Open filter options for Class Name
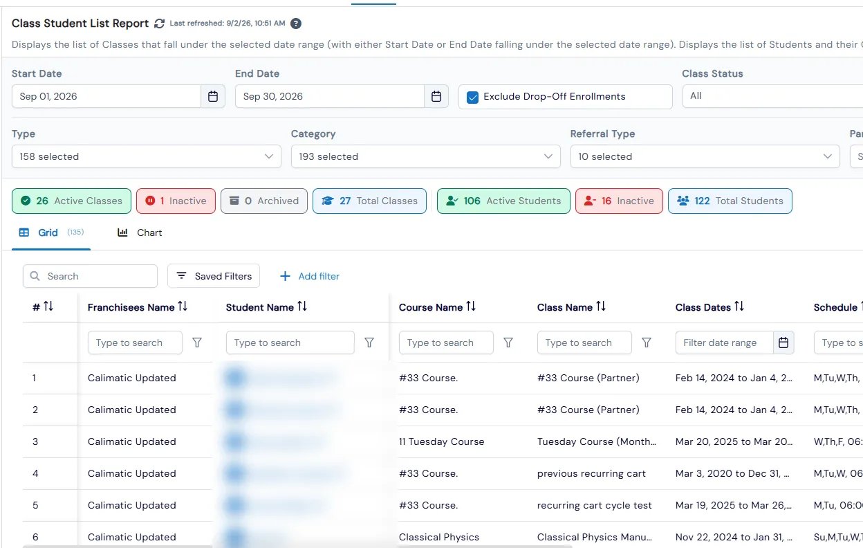The image size is (863, 548). pos(647,342)
